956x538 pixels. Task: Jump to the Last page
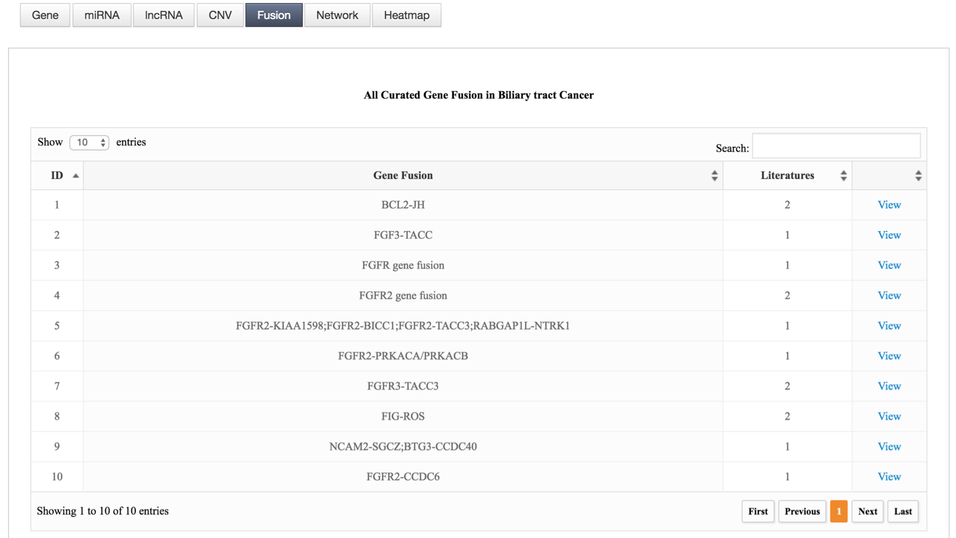pos(902,511)
